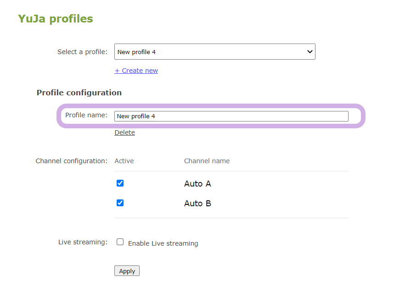Click the Live streaming row label
Viewport: 411px width, 281px height.
(83, 242)
